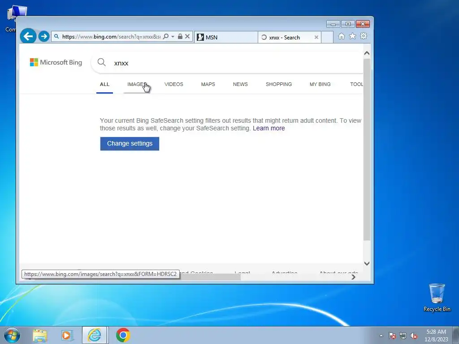Image resolution: width=459 pixels, height=344 pixels.
Task: Open the MY BING tab
Action: [320, 85]
